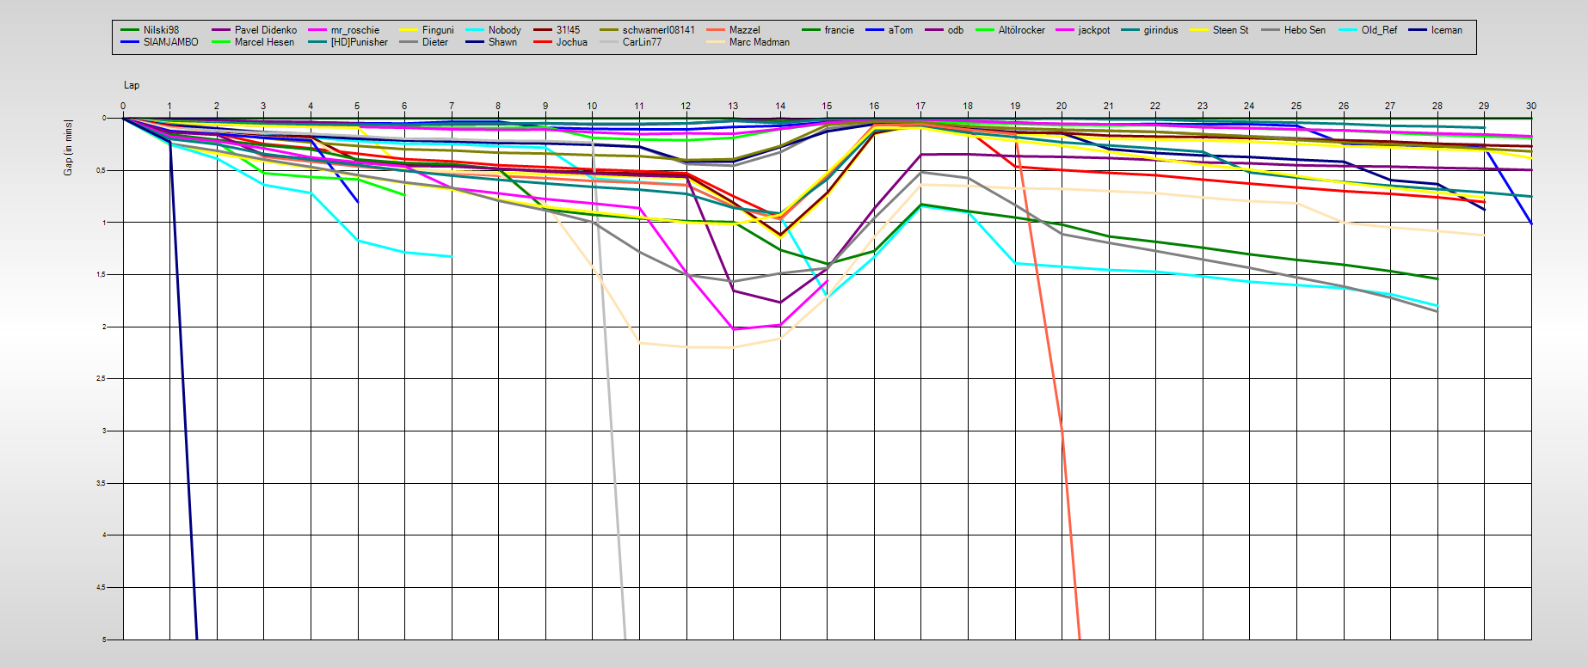Click the Iceman legend label
Image resolution: width=1588 pixels, height=667 pixels.
pyautogui.click(x=1446, y=30)
